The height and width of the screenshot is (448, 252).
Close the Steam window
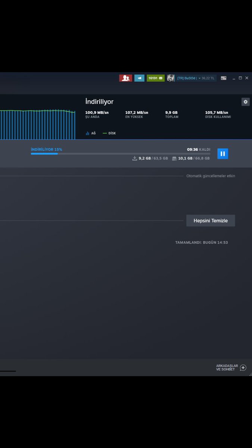coord(246,78)
